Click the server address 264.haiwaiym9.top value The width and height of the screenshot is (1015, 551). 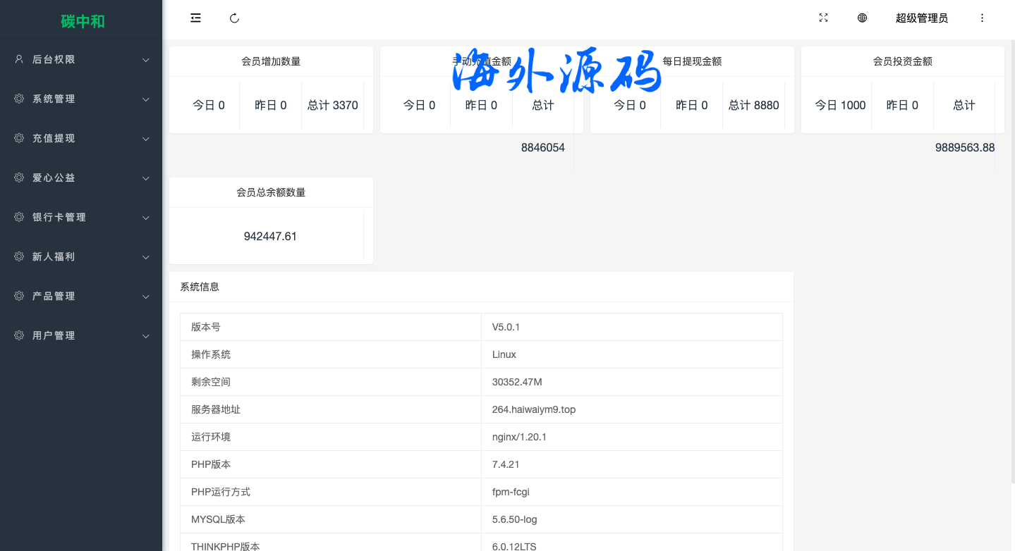click(533, 409)
